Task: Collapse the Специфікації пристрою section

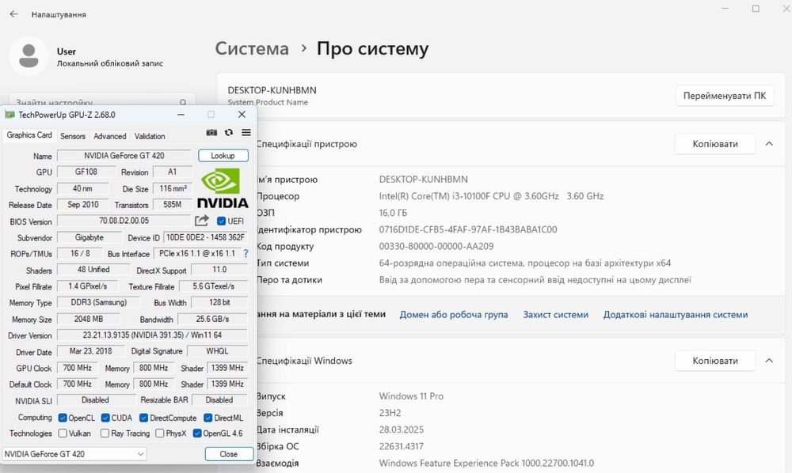Action: tap(769, 144)
